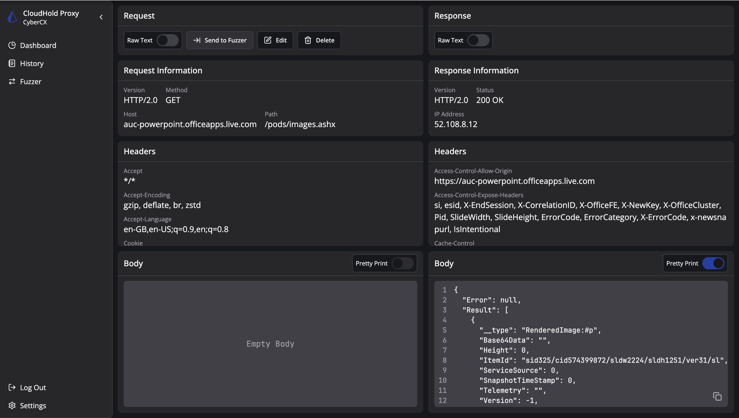
Task: Click the Settings gear icon
Action: [12, 405]
